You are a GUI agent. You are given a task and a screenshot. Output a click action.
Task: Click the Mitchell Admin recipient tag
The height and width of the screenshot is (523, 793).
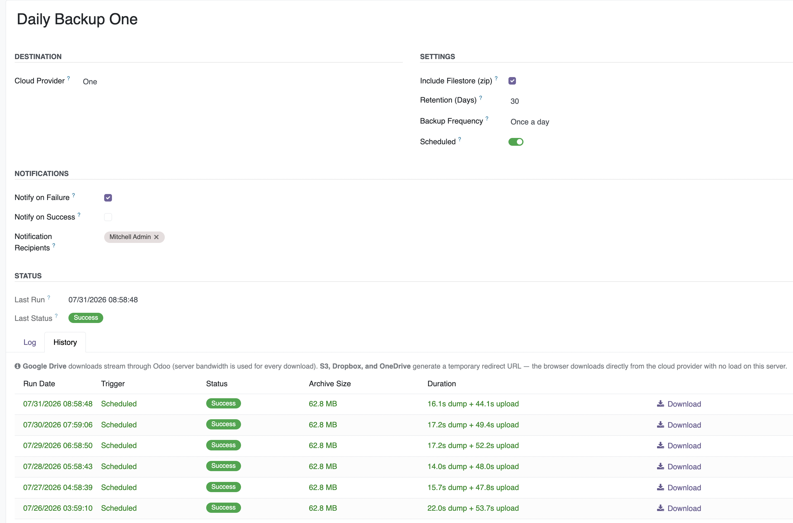coord(134,237)
